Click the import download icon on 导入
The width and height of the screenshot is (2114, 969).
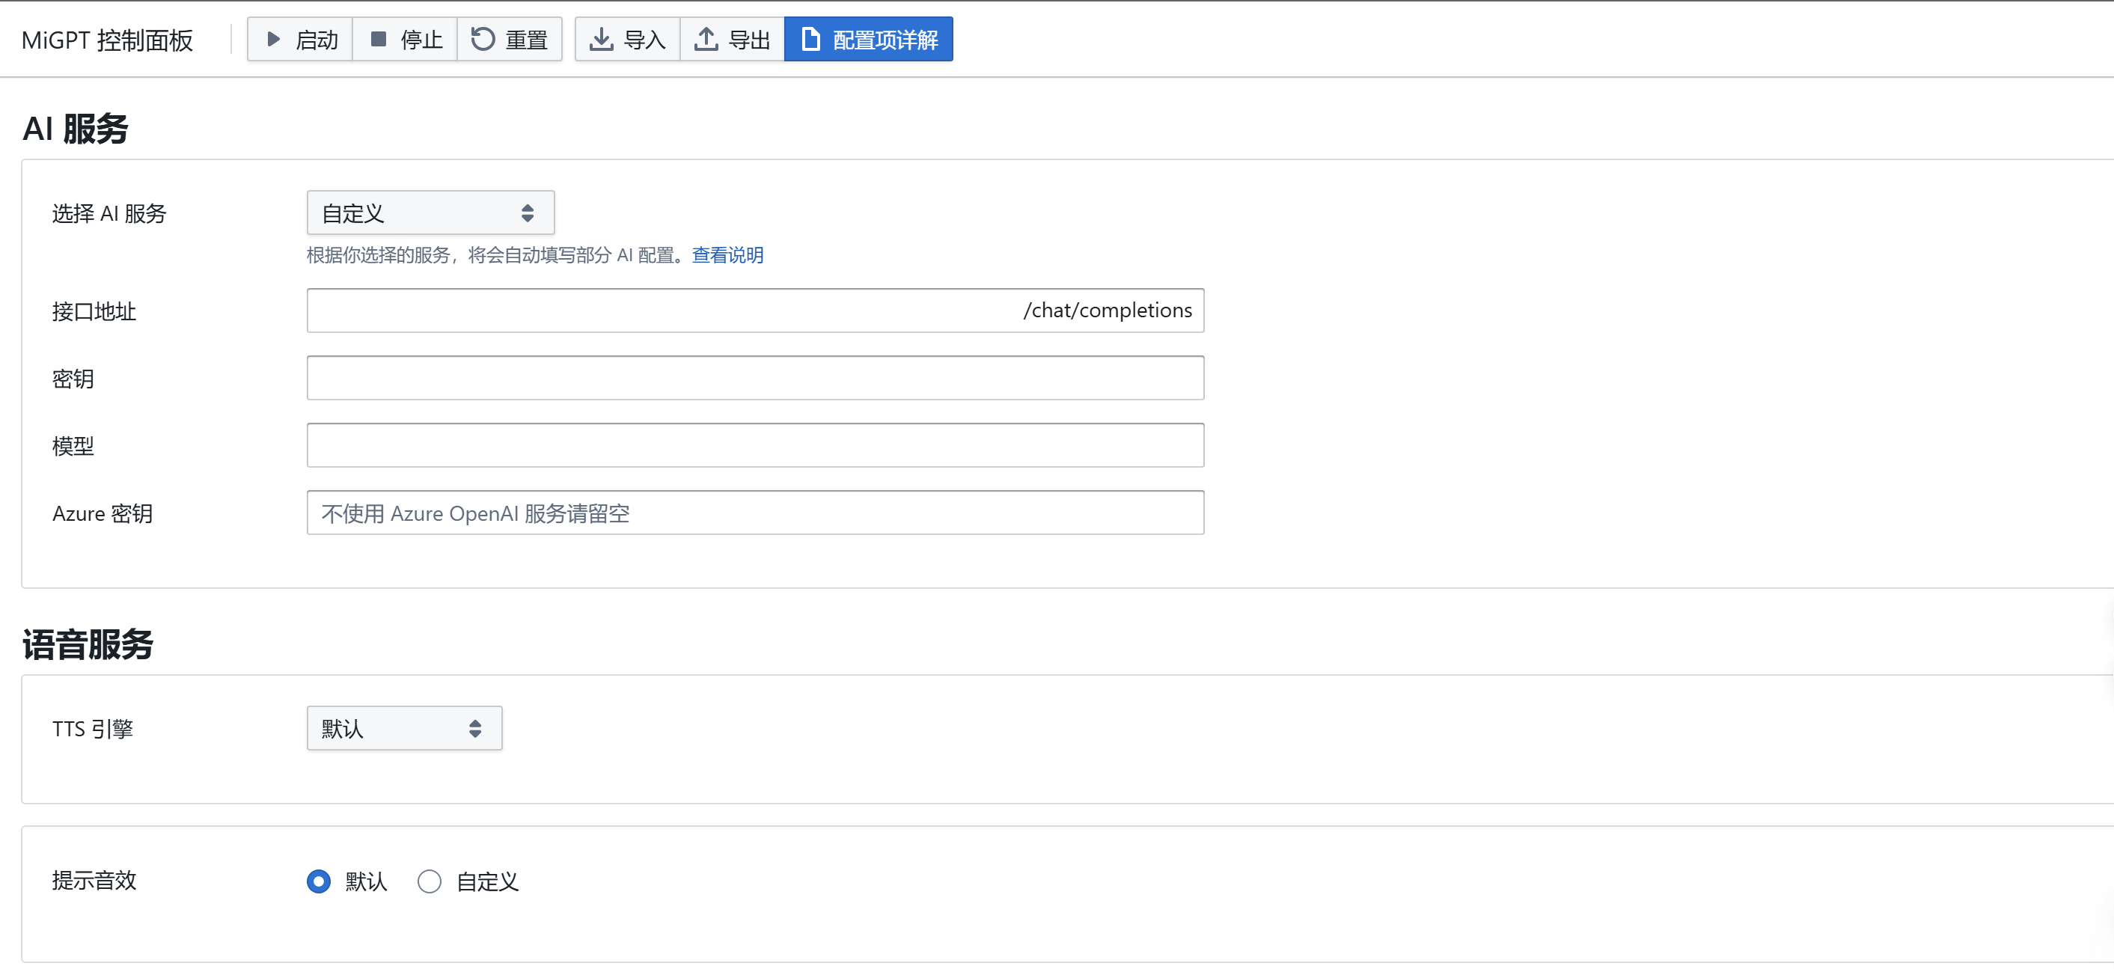(x=602, y=39)
